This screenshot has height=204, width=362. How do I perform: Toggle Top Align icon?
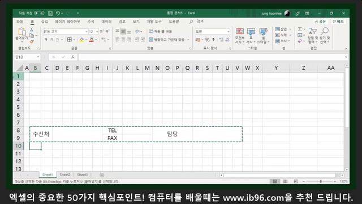117,31
